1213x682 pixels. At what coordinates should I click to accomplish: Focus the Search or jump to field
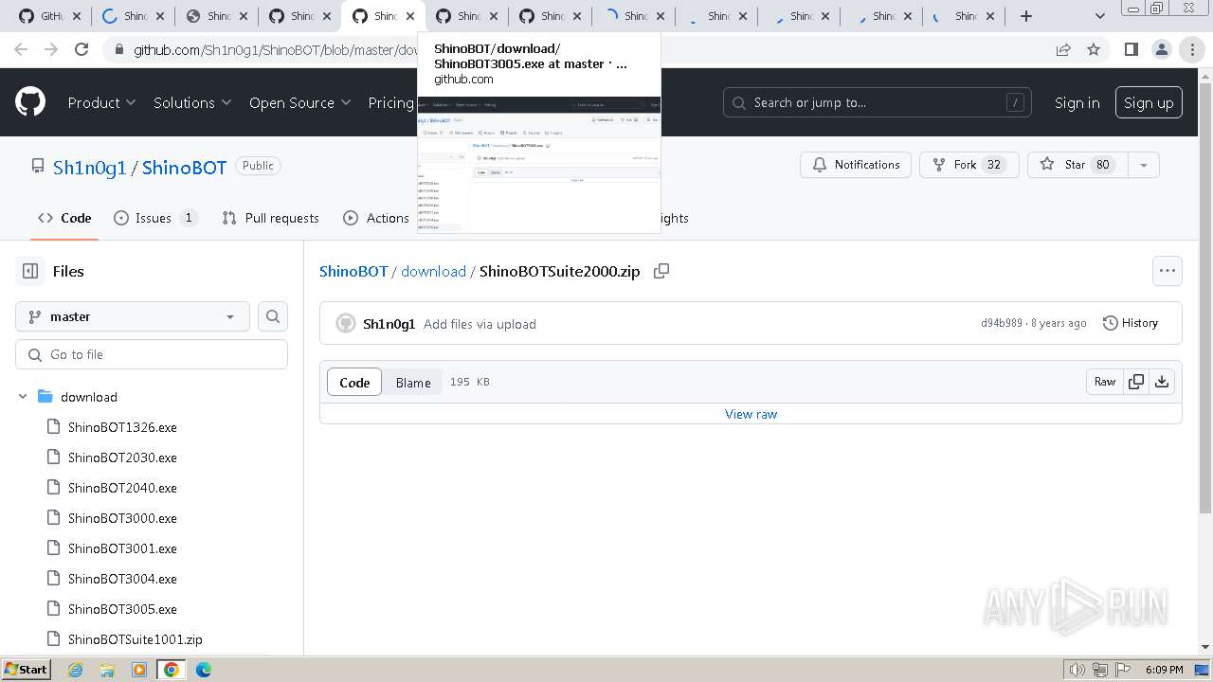[878, 102]
